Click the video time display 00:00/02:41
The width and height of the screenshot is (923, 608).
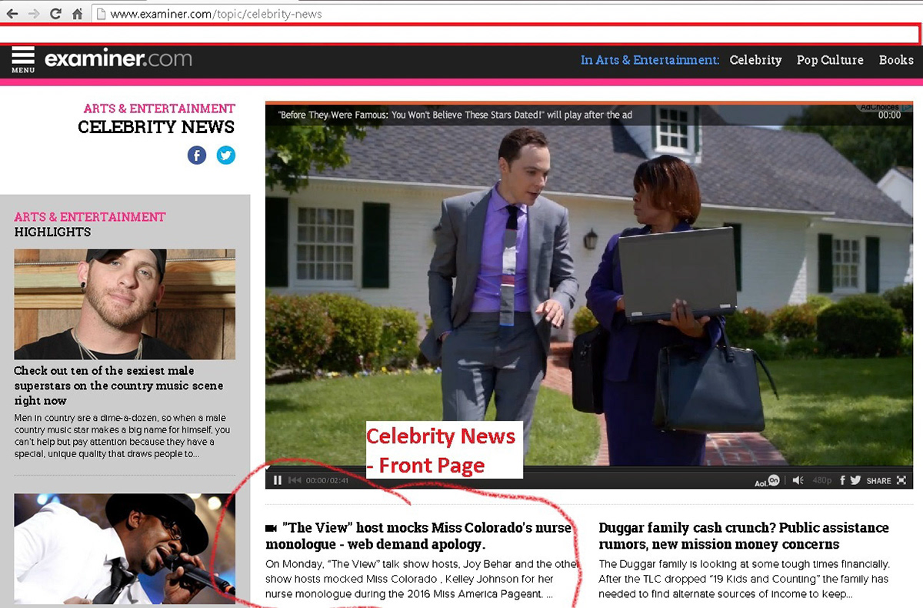(328, 480)
